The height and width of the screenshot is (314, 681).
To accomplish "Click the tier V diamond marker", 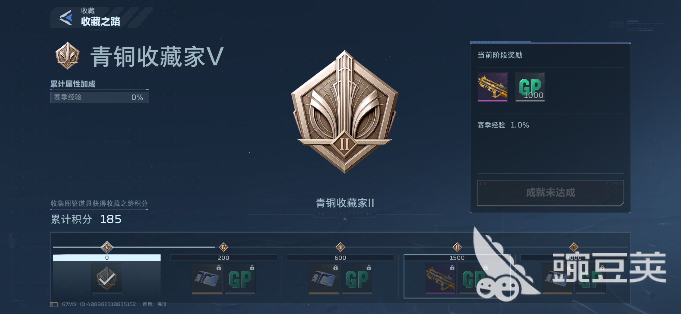I will 107,247.
